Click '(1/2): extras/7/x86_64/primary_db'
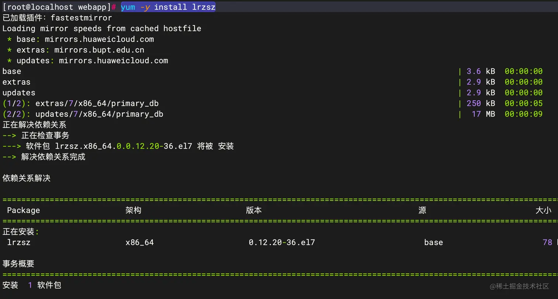 click(80, 103)
